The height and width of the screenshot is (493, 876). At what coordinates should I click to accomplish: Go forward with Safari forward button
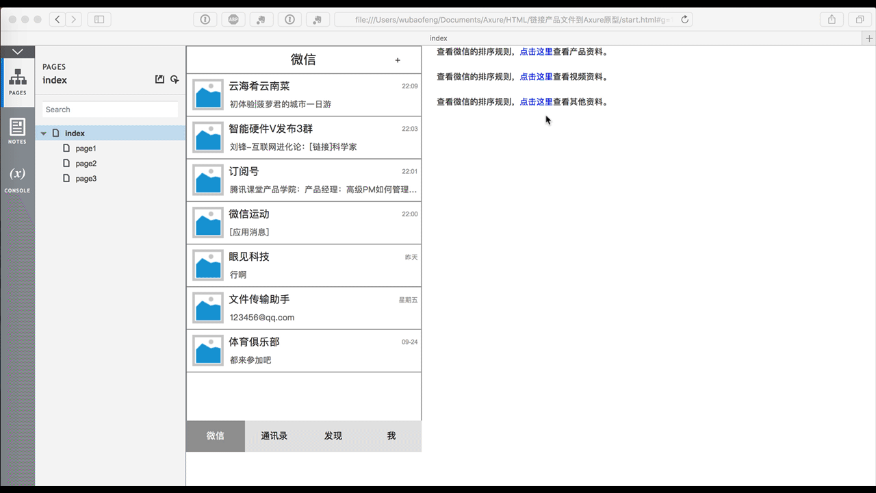click(x=74, y=20)
